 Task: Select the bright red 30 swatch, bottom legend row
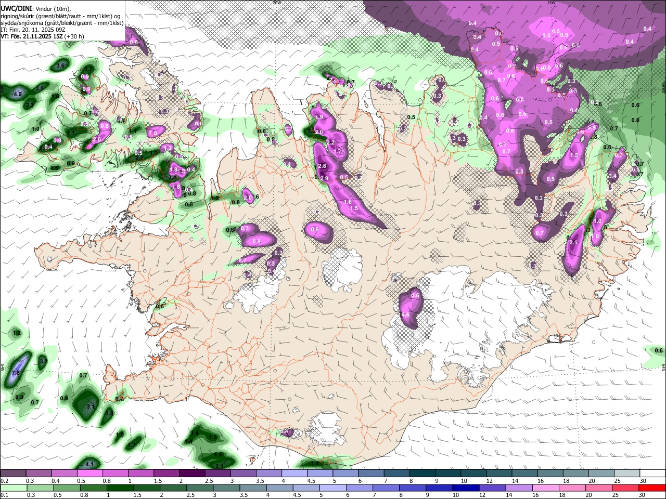[652, 488]
